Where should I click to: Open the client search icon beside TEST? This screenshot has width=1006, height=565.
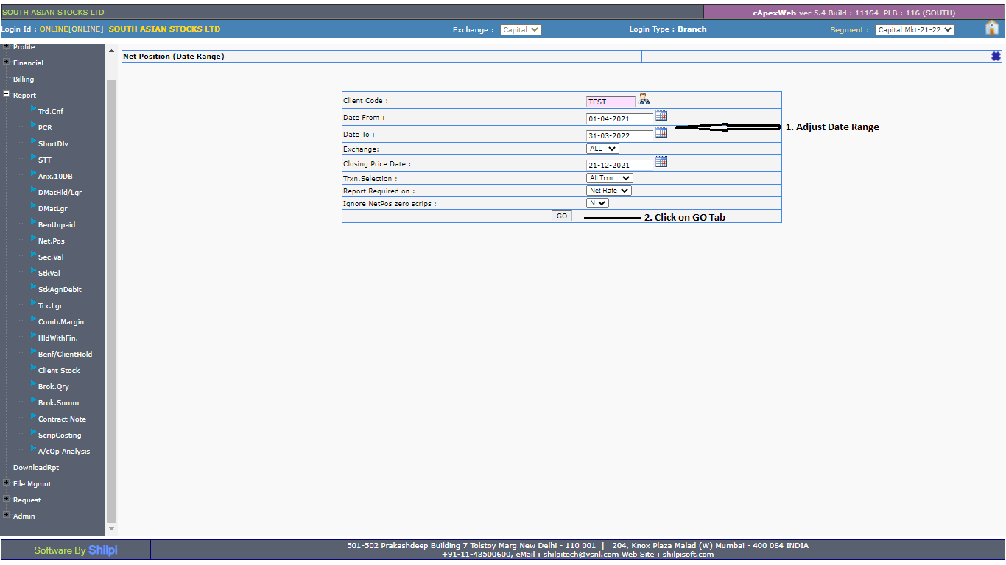(x=644, y=100)
